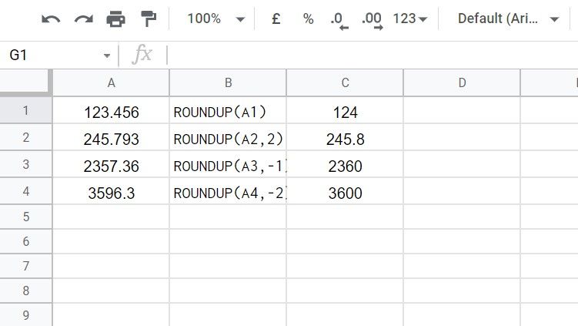Click cell C4 showing 3600
The height and width of the screenshot is (326, 578).
click(x=345, y=193)
